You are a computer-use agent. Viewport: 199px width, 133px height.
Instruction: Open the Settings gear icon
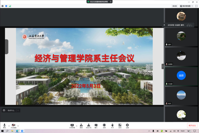pyautogui.click(x=127, y=125)
